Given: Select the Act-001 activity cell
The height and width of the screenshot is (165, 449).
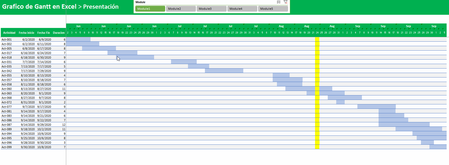Looking at the screenshot, I should click(7, 40).
